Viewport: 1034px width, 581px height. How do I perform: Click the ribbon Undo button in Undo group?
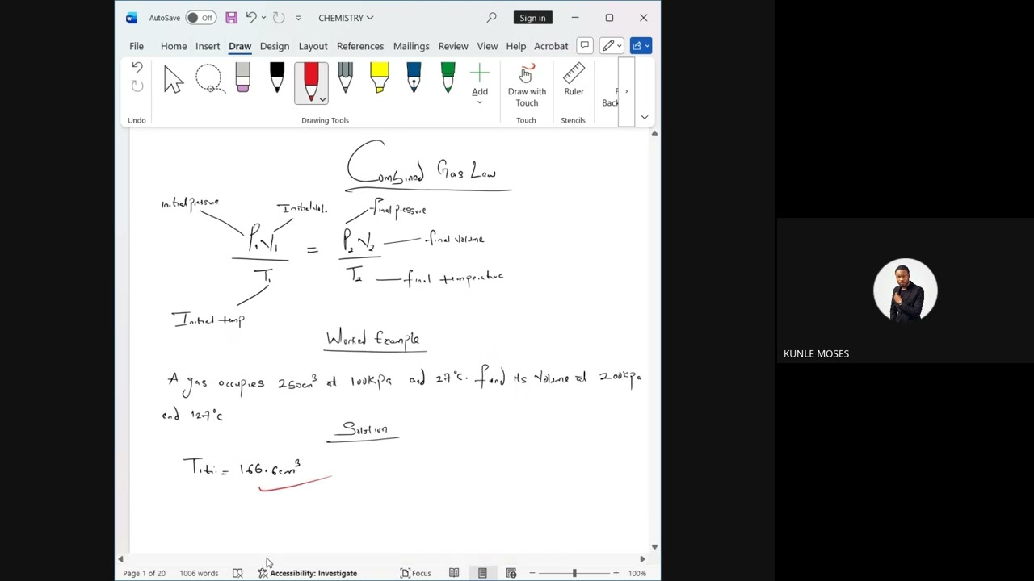(137, 69)
